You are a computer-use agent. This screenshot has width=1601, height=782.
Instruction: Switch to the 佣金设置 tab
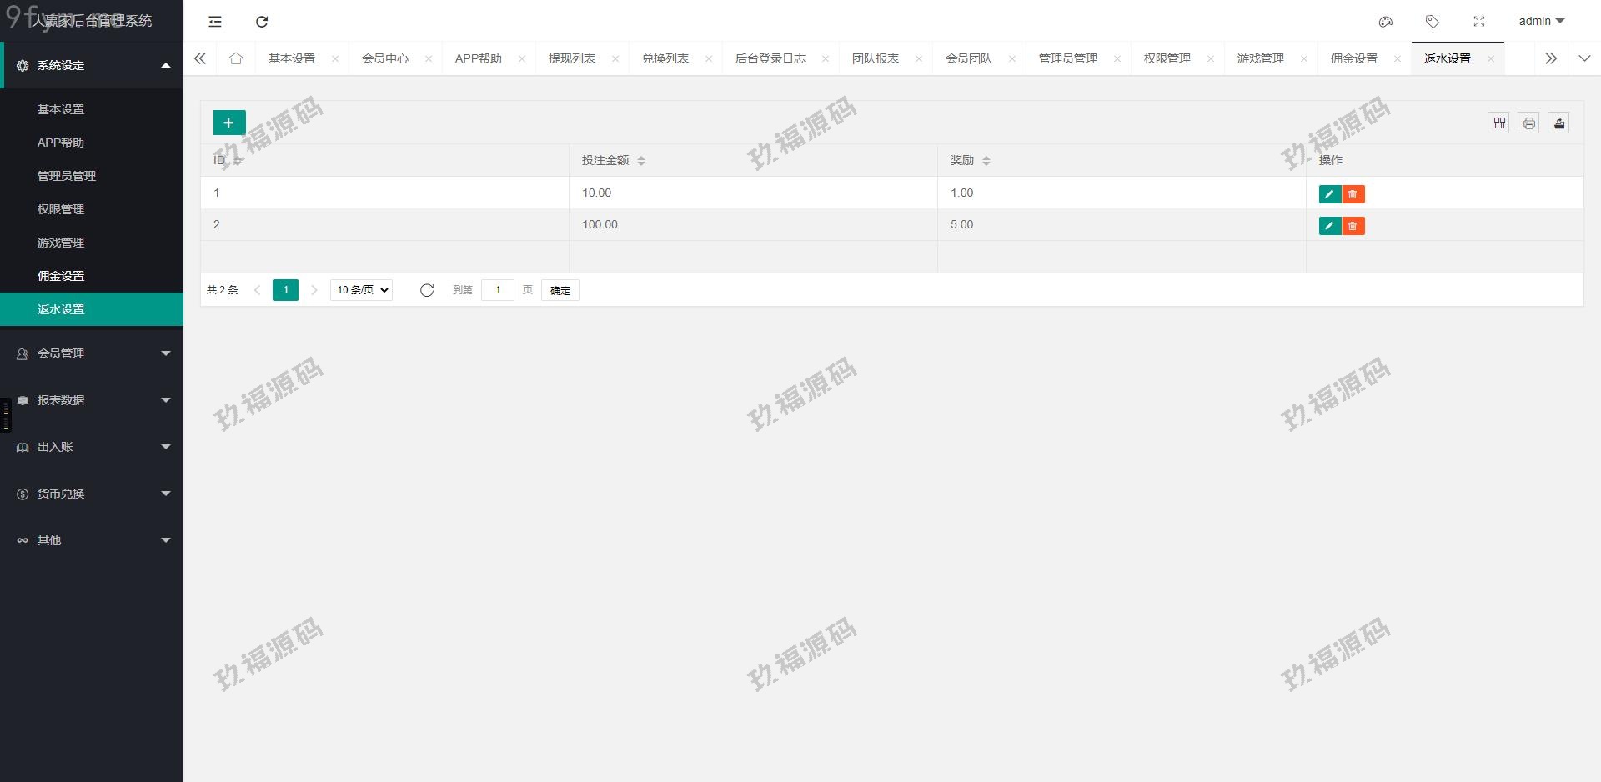1353,58
